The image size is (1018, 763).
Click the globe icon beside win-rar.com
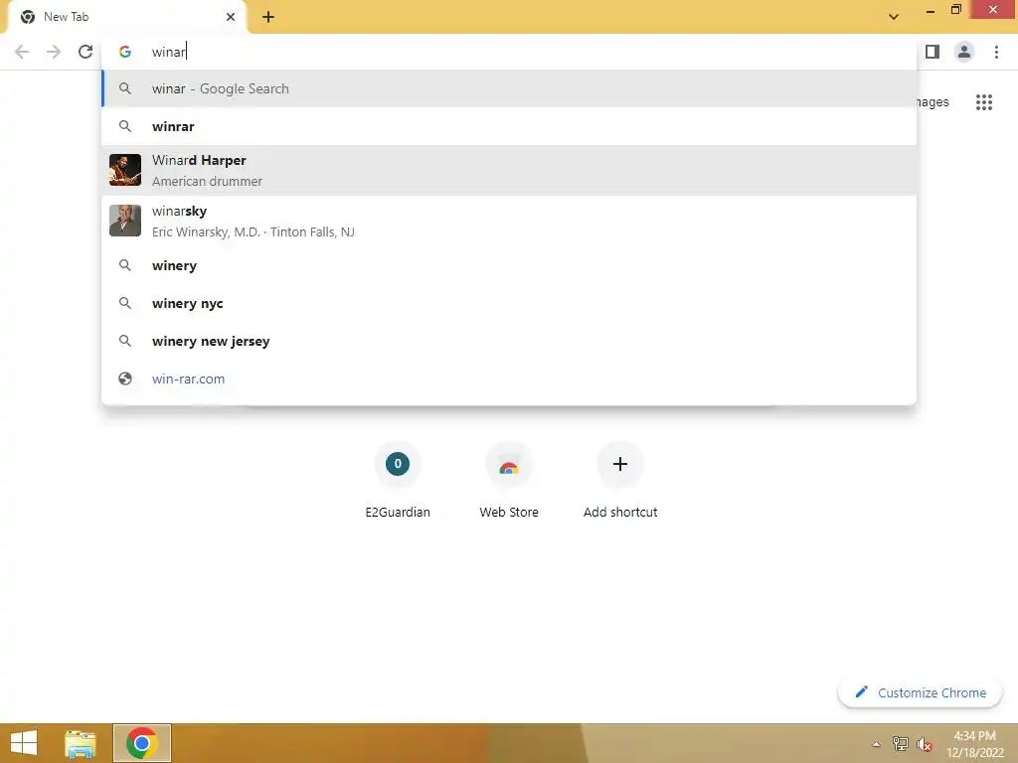point(125,379)
